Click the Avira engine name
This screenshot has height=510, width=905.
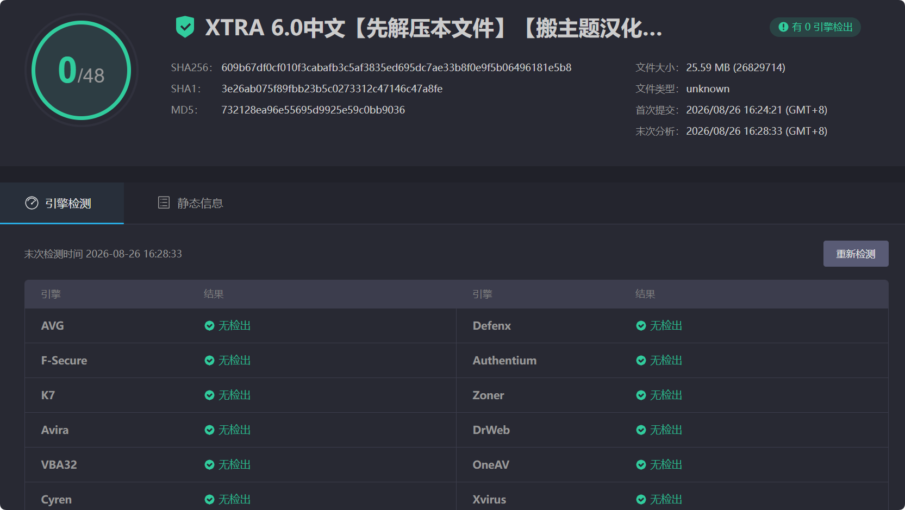(x=55, y=430)
